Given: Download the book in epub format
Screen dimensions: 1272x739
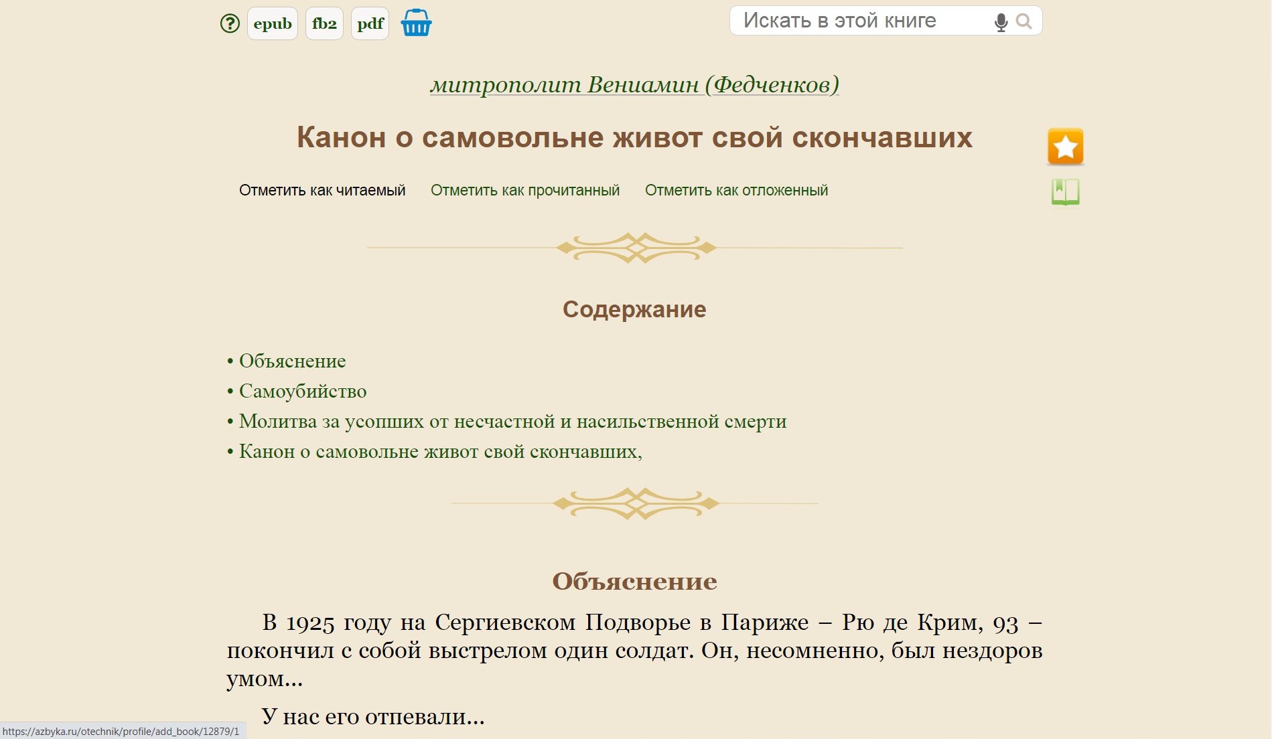Looking at the screenshot, I should coord(273,24).
